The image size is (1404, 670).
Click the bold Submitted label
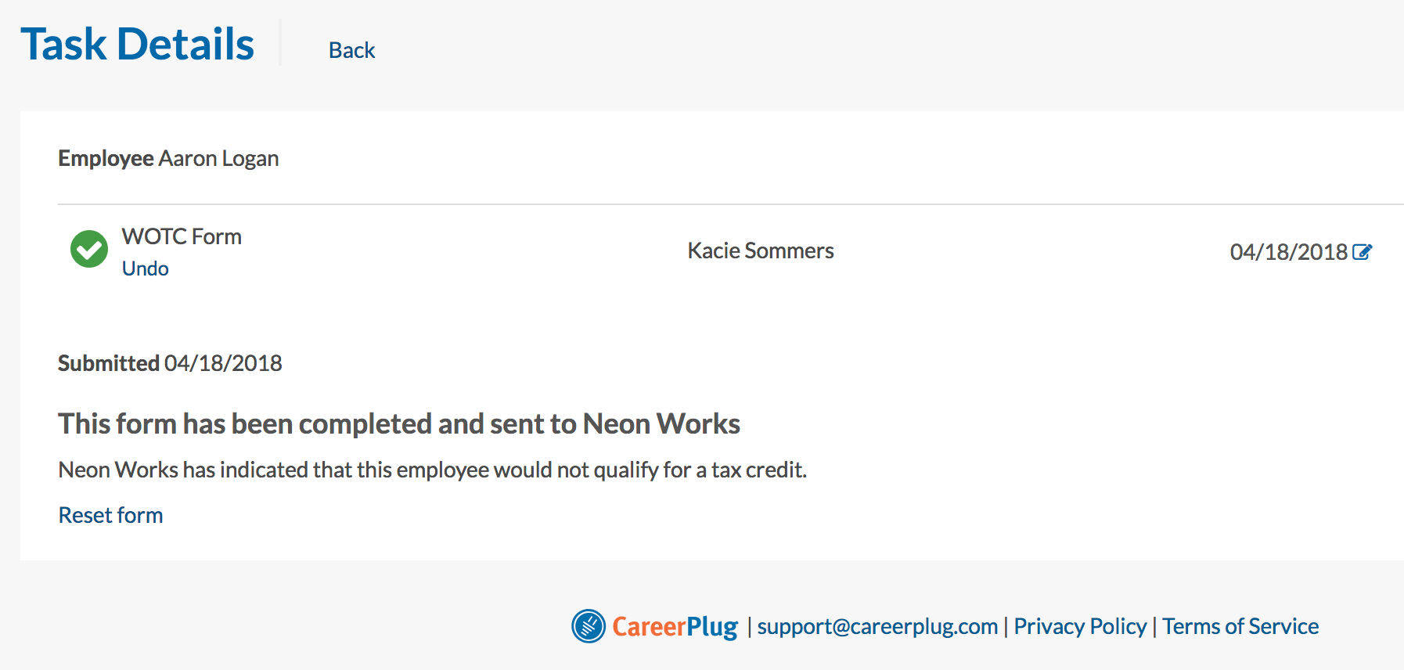coord(109,363)
